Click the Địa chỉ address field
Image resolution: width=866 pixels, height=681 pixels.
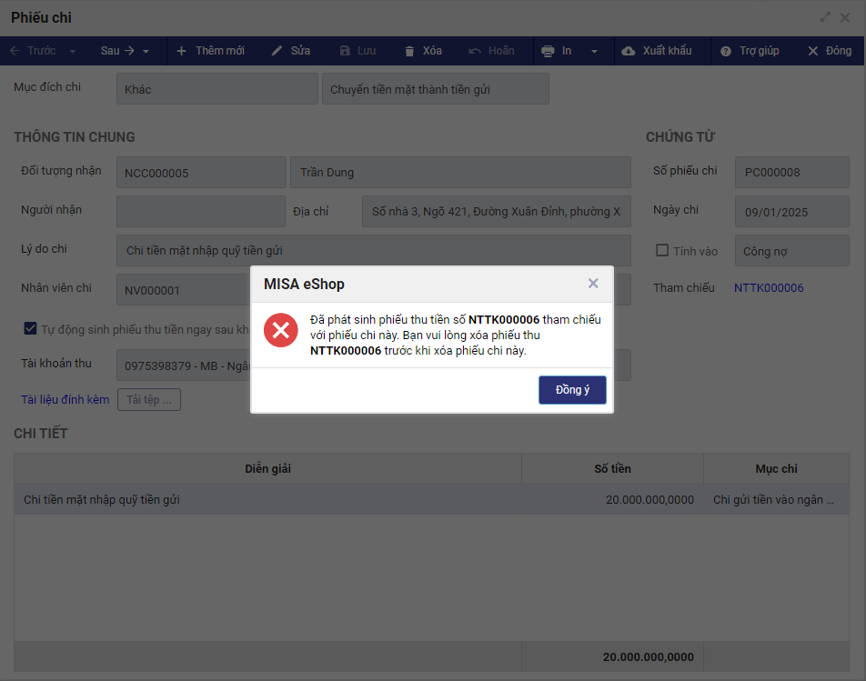497,211
